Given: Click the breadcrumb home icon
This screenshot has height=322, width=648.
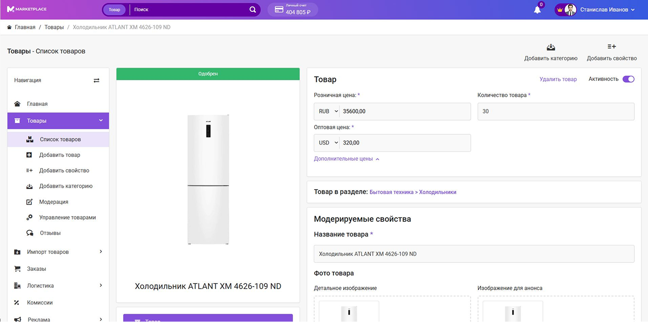Looking at the screenshot, I should pos(9,27).
